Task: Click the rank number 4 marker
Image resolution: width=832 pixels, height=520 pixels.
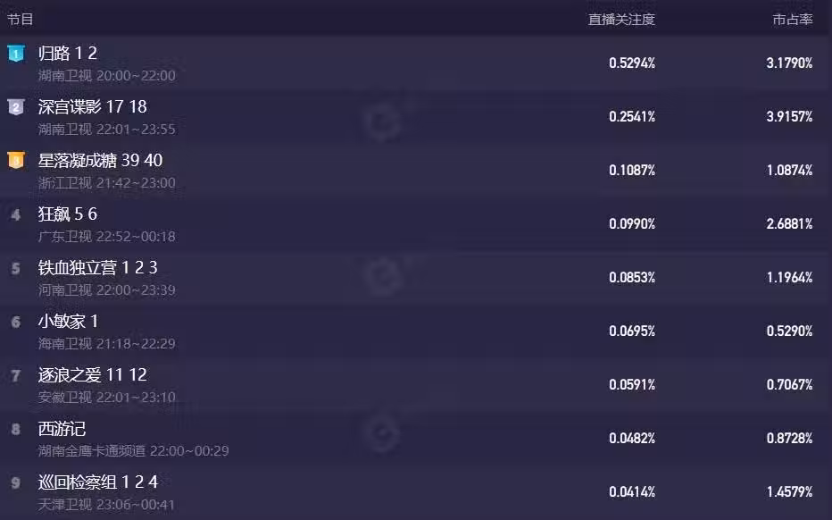Action: click(15, 214)
